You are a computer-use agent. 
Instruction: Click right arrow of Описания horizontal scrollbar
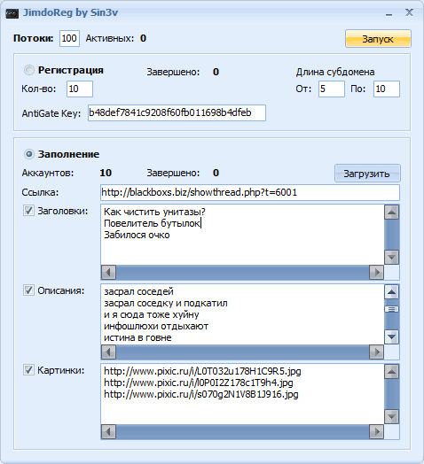coord(377,352)
